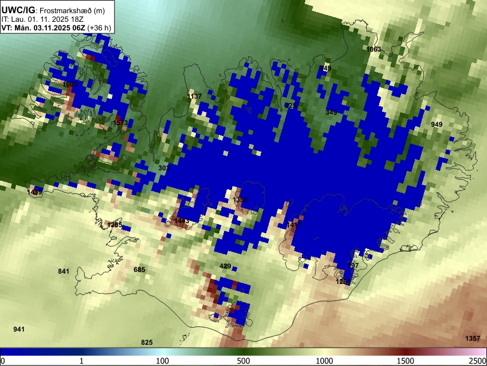
Task: Click the offshore value 941
Action: [19, 329]
